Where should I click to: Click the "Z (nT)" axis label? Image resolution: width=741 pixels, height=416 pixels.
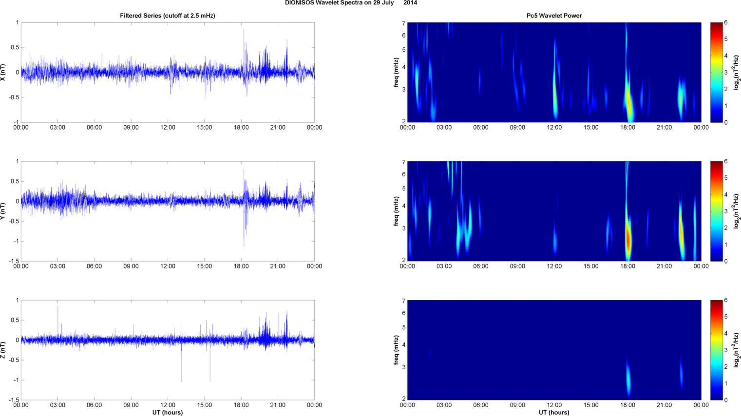point(3,350)
